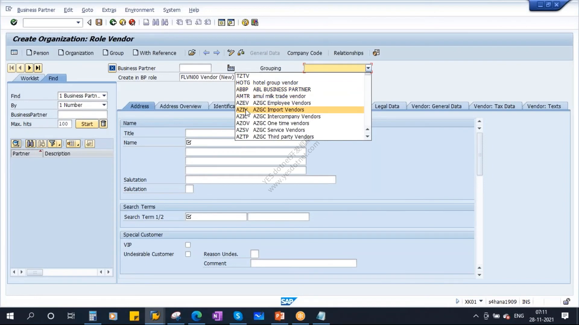Image resolution: width=579 pixels, height=325 pixels.
Task: Click the red Cancel icon in toolbar
Action: click(x=132, y=22)
